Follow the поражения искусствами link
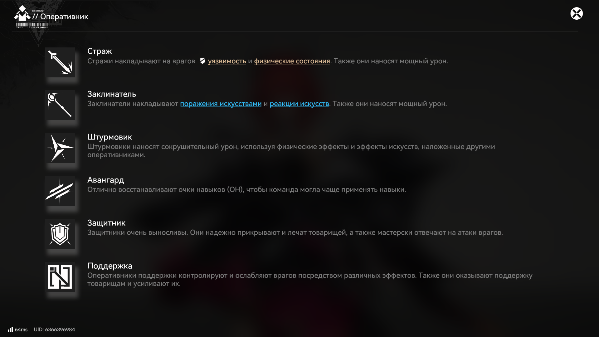599x337 pixels. [221, 104]
